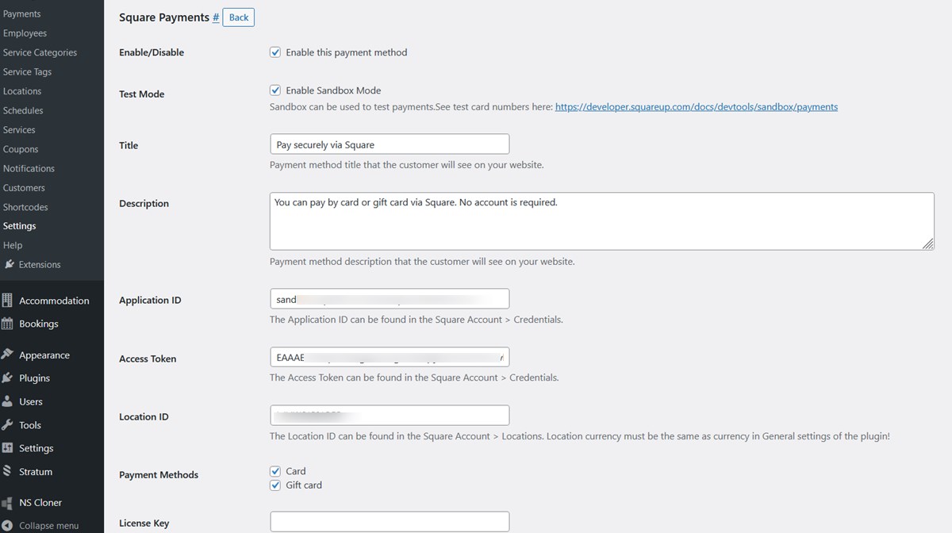Open the Services submenu item
The height and width of the screenshot is (533, 952).
point(19,130)
